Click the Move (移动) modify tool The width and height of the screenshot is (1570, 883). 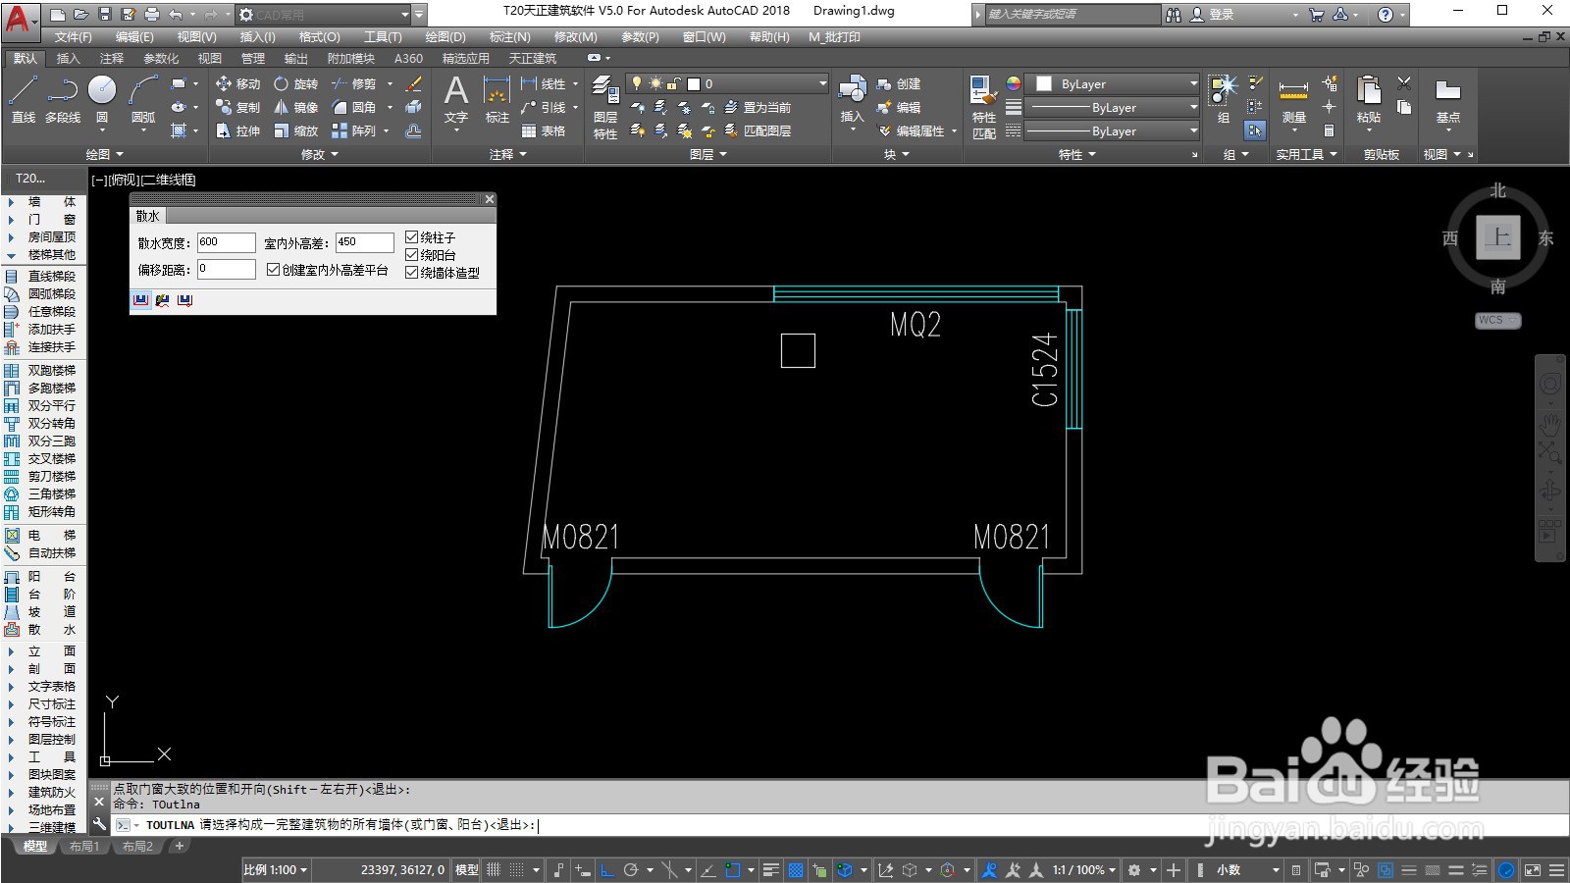pos(237,84)
